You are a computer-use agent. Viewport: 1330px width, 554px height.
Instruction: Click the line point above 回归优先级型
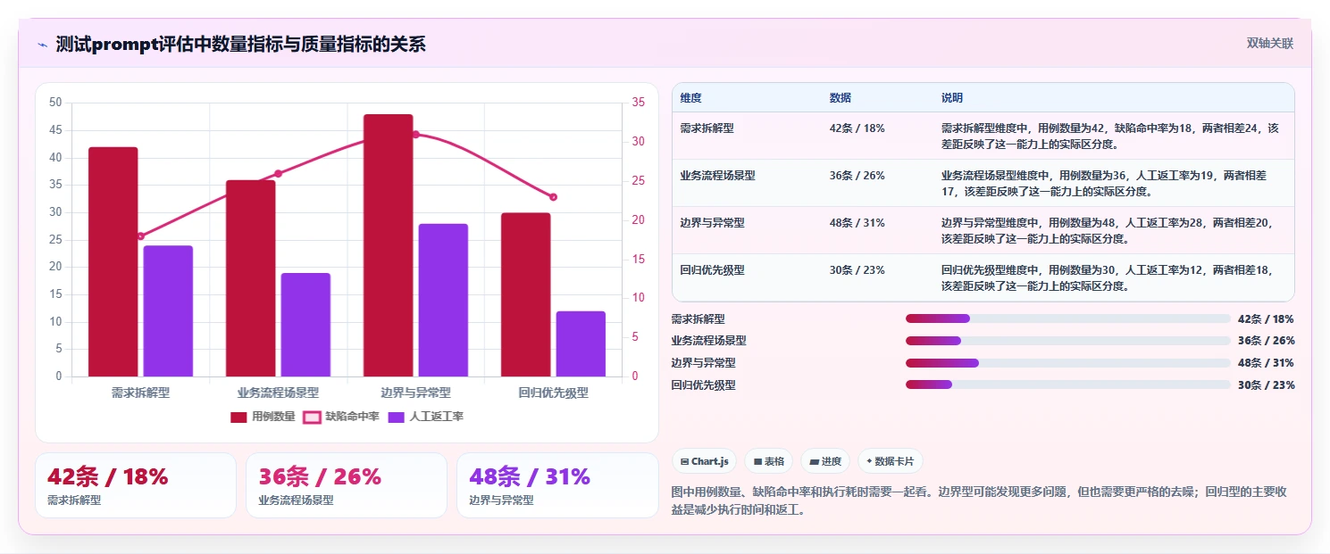(553, 197)
